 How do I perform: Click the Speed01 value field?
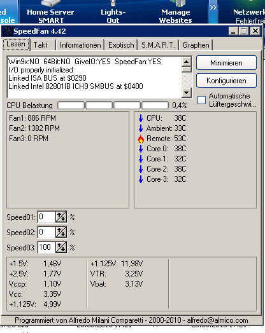coord(47,217)
